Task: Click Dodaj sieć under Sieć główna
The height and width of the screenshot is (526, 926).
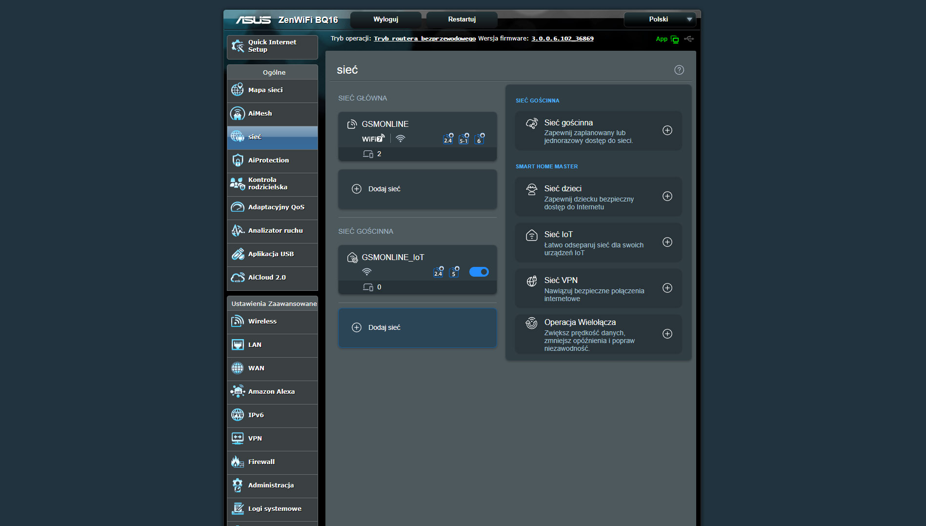Action: (418, 189)
